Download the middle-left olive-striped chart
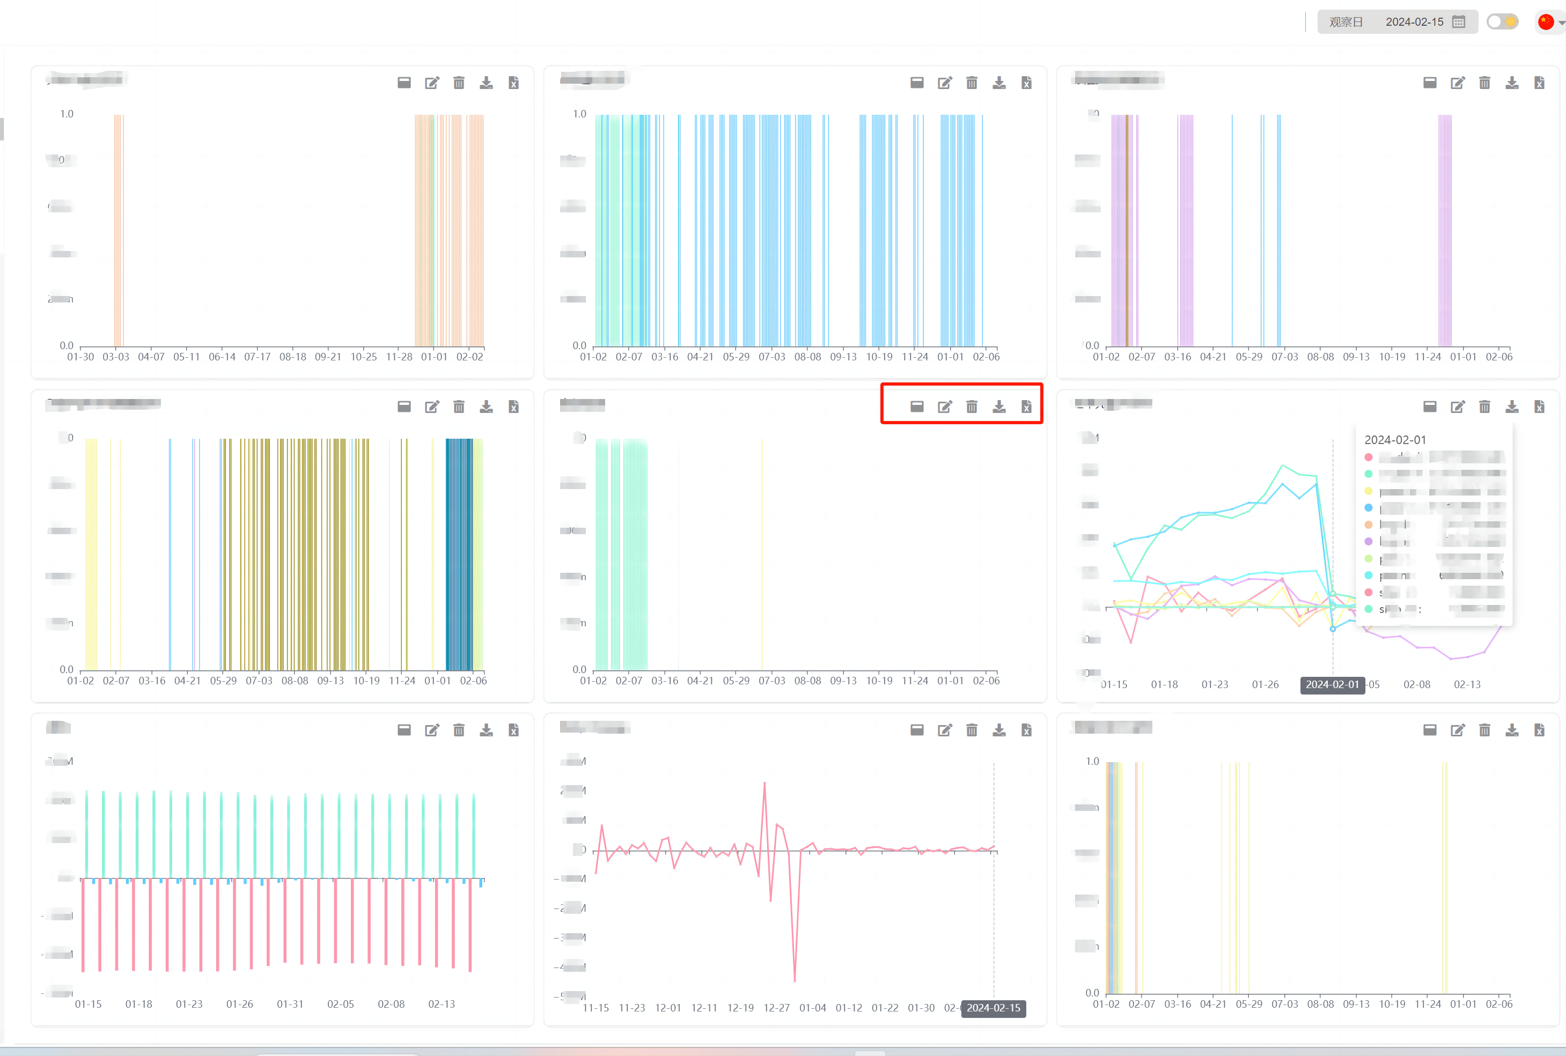The width and height of the screenshot is (1566, 1056). pyautogui.click(x=486, y=407)
